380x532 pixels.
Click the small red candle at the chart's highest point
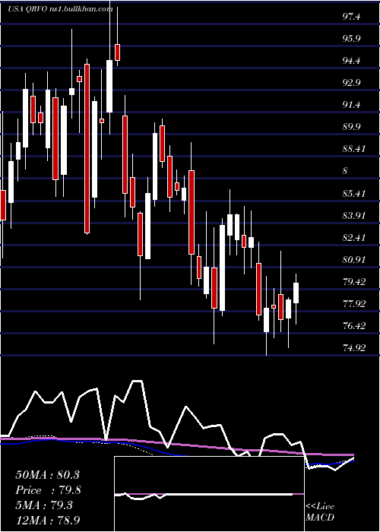(117, 52)
